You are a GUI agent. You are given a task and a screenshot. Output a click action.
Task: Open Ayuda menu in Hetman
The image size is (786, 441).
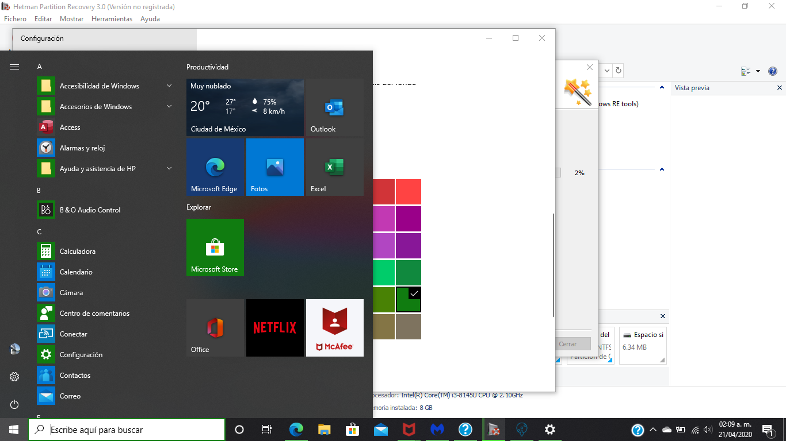pyautogui.click(x=150, y=19)
